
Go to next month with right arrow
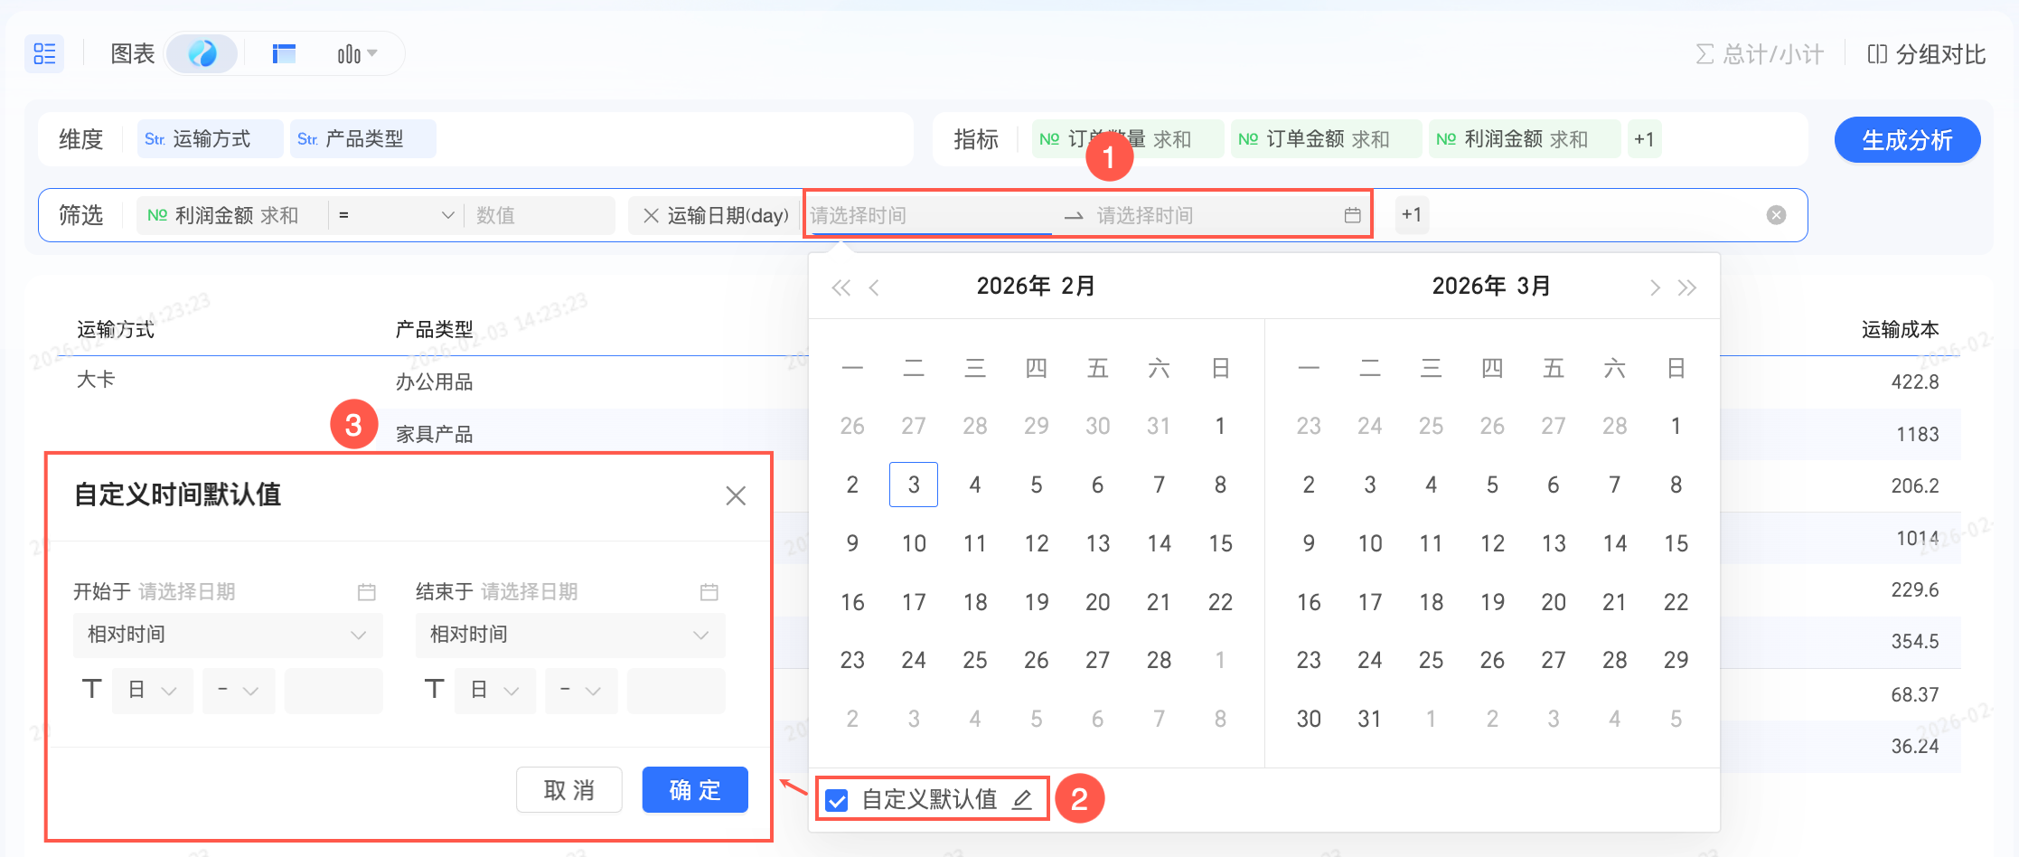pos(1654,287)
